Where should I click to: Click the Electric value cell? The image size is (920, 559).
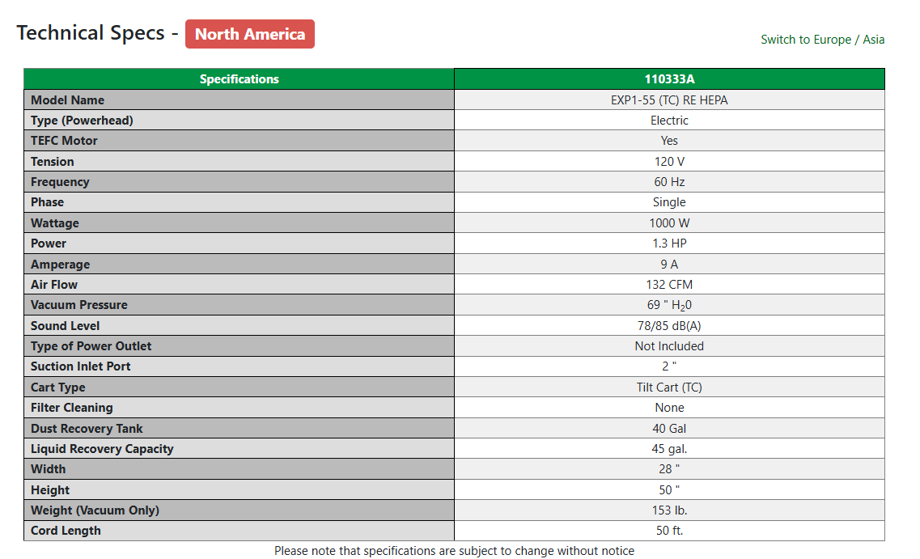tap(669, 121)
